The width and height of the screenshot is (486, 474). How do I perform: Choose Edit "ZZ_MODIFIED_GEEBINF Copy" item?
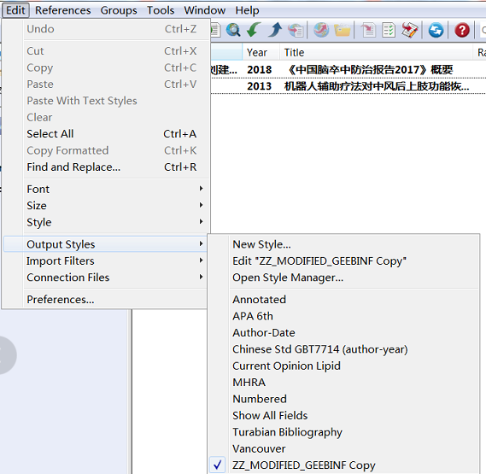[x=343, y=260]
